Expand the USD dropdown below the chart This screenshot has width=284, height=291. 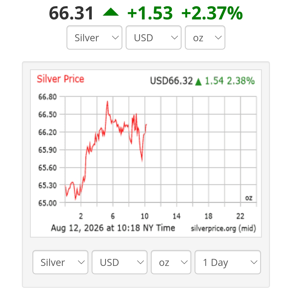(120, 262)
